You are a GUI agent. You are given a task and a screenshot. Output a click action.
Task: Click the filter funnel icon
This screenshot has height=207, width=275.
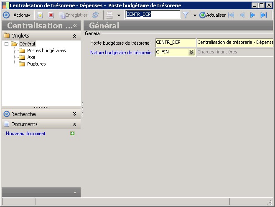(x=186, y=15)
